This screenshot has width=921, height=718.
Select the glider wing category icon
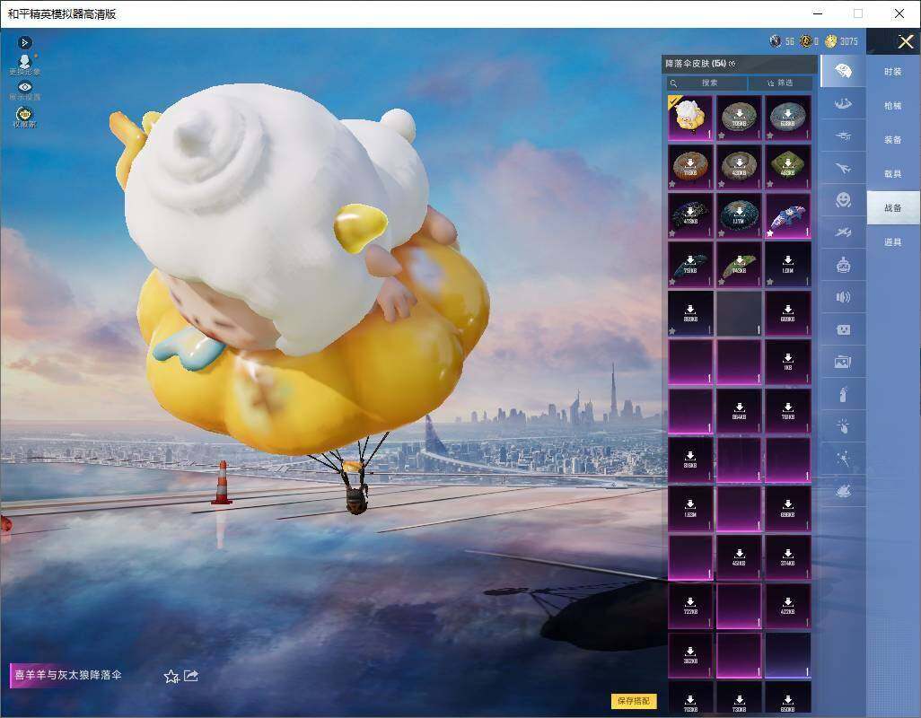point(843,104)
